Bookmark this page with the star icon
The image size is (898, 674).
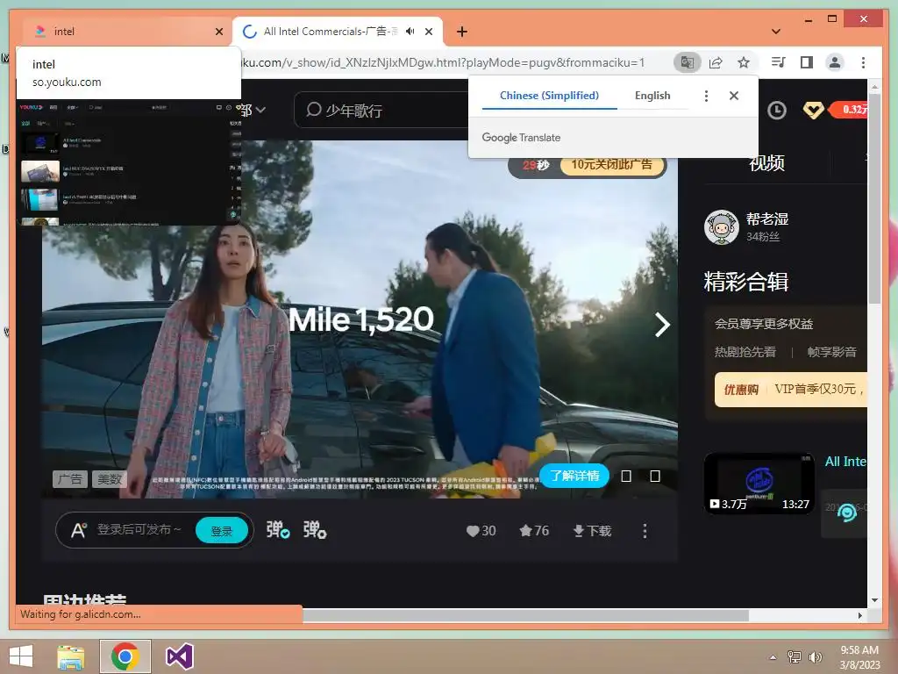point(744,62)
